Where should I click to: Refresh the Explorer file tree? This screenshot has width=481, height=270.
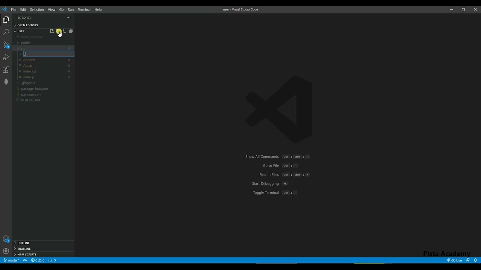pos(65,31)
